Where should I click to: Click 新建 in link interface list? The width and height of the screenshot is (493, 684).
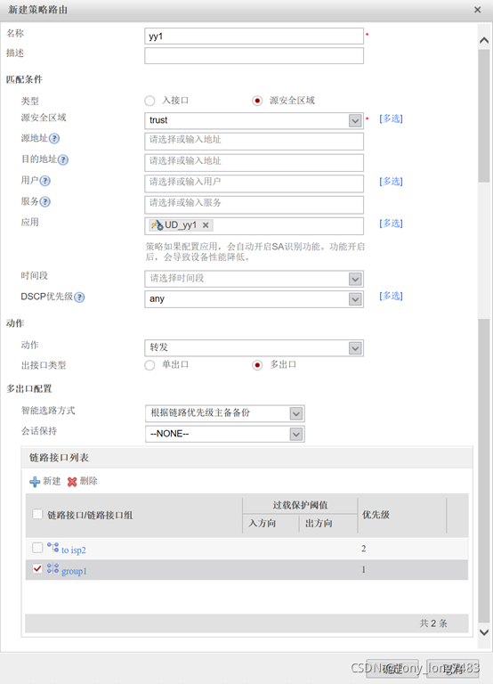point(52,481)
